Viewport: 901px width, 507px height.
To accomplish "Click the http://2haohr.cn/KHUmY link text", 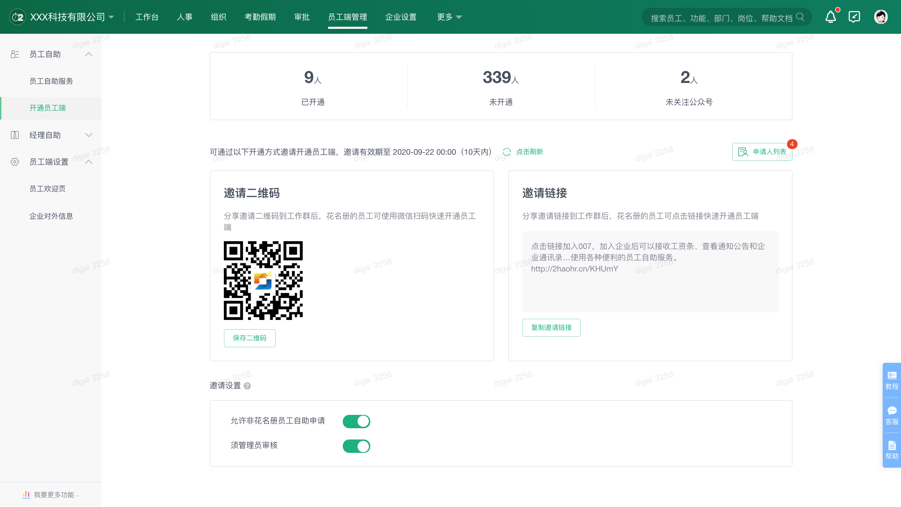I will click(x=574, y=269).
